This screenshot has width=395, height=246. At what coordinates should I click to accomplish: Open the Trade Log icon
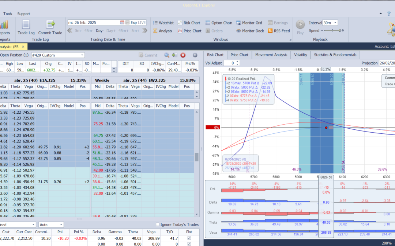tap(26, 25)
